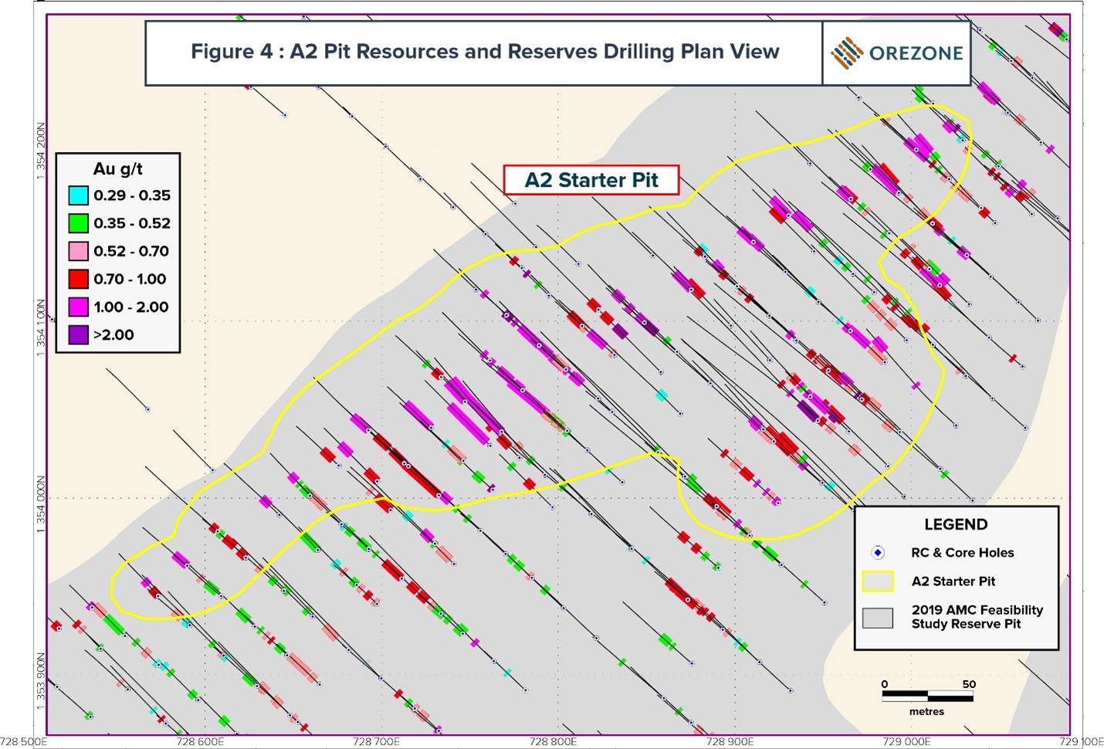Click the yellow A2 Starter Pit legend swatch
1104x749 pixels.
(x=877, y=581)
